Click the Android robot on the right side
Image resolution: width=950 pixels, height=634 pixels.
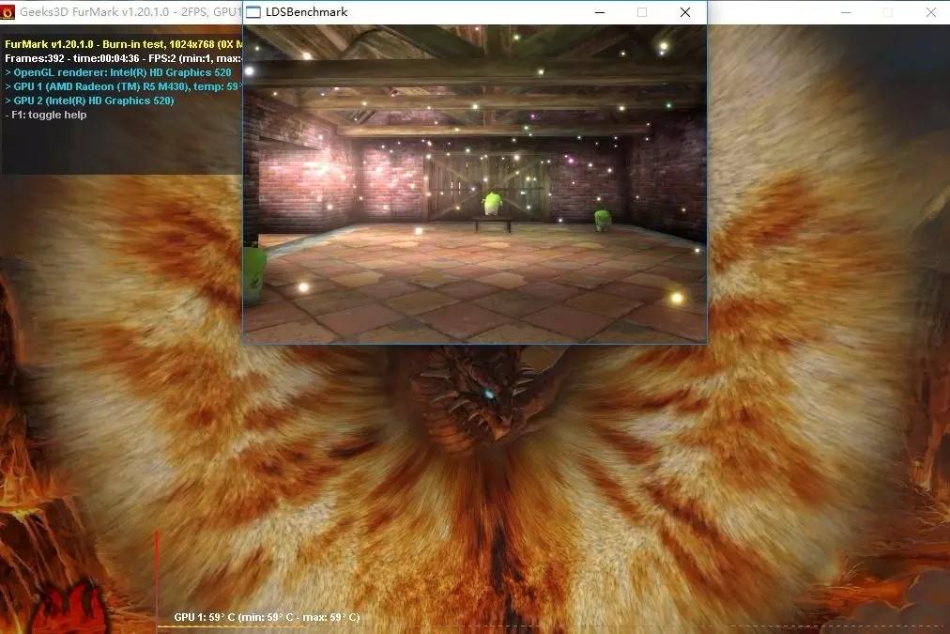[603, 221]
